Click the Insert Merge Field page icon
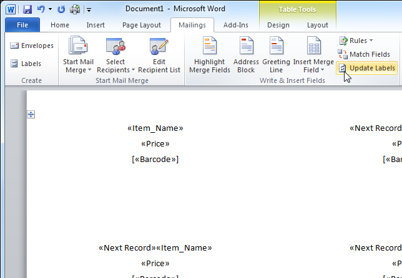This screenshot has height=278, width=402. (314, 46)
